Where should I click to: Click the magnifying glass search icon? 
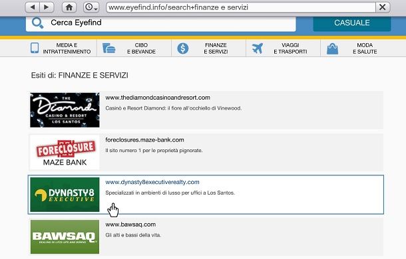pos(37,23)
